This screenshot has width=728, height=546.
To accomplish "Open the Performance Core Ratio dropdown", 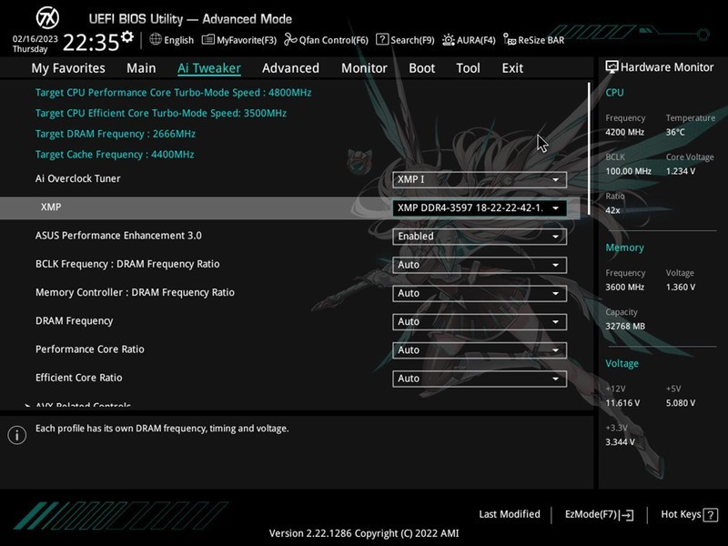I will (480, 350).
